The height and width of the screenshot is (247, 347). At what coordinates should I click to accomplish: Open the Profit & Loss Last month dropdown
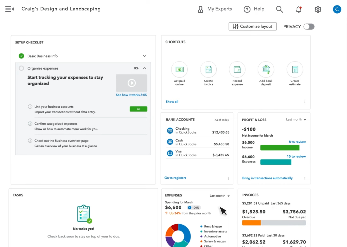296,120
